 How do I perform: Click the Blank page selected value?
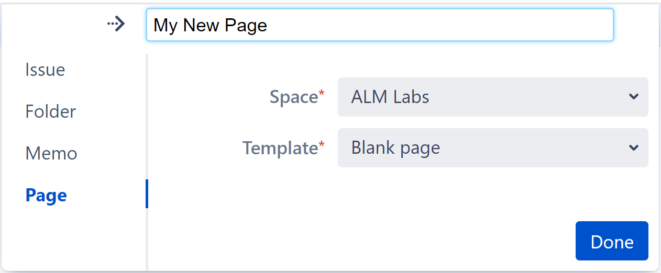click(x=395, y=148)
